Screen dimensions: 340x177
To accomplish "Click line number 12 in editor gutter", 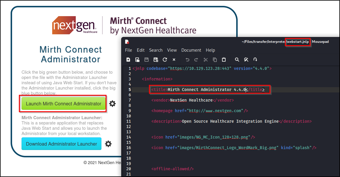I will pyautogui.click(x=129, y=127).
